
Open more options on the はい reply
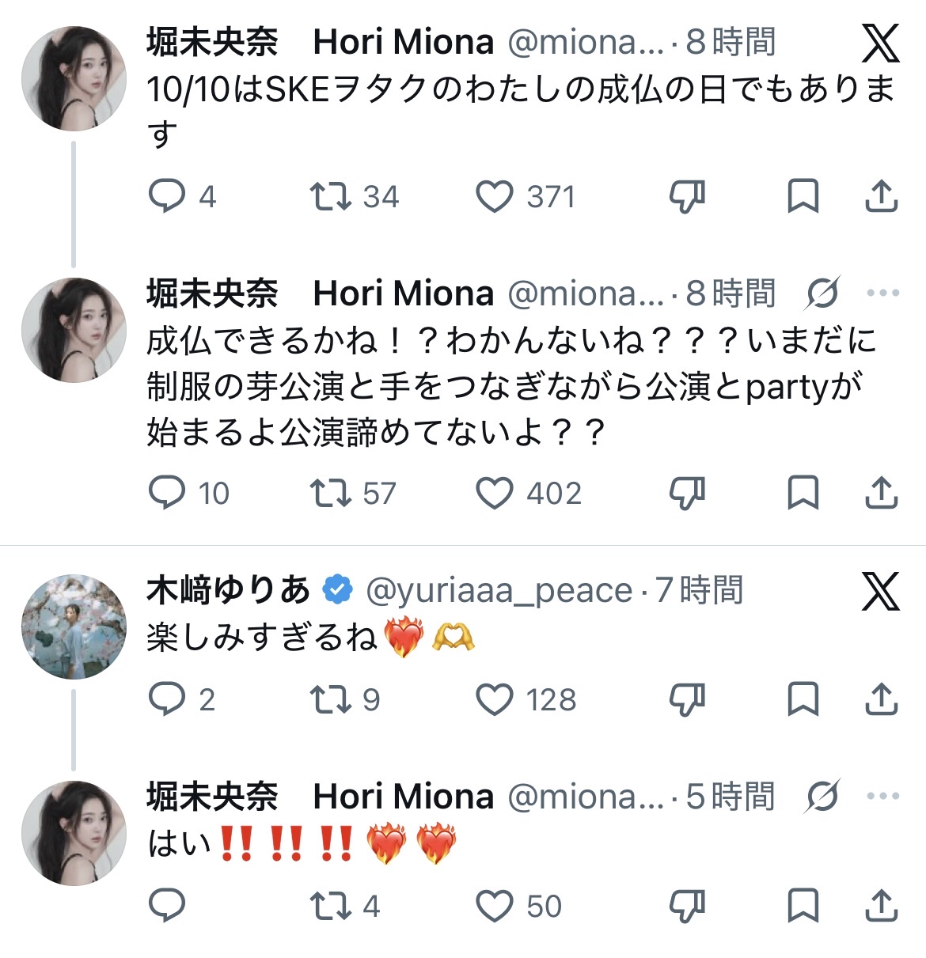click(x=883, y=796)
